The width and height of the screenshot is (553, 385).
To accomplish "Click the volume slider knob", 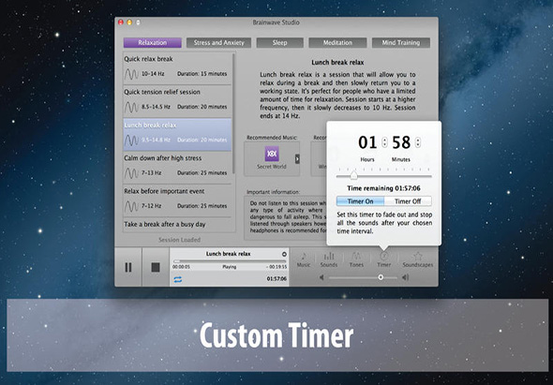I will point(381,277).
